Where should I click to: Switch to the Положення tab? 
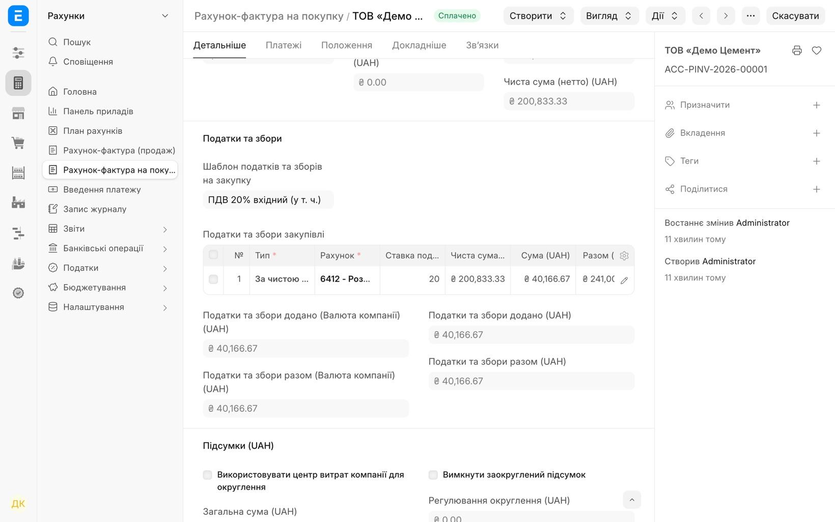pyautogui.click(x=347, y=45)
